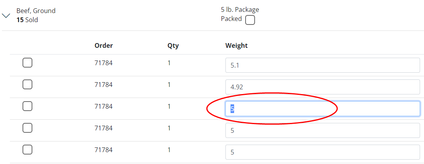Click order number 71784 in first row

(x=103, y=63)
